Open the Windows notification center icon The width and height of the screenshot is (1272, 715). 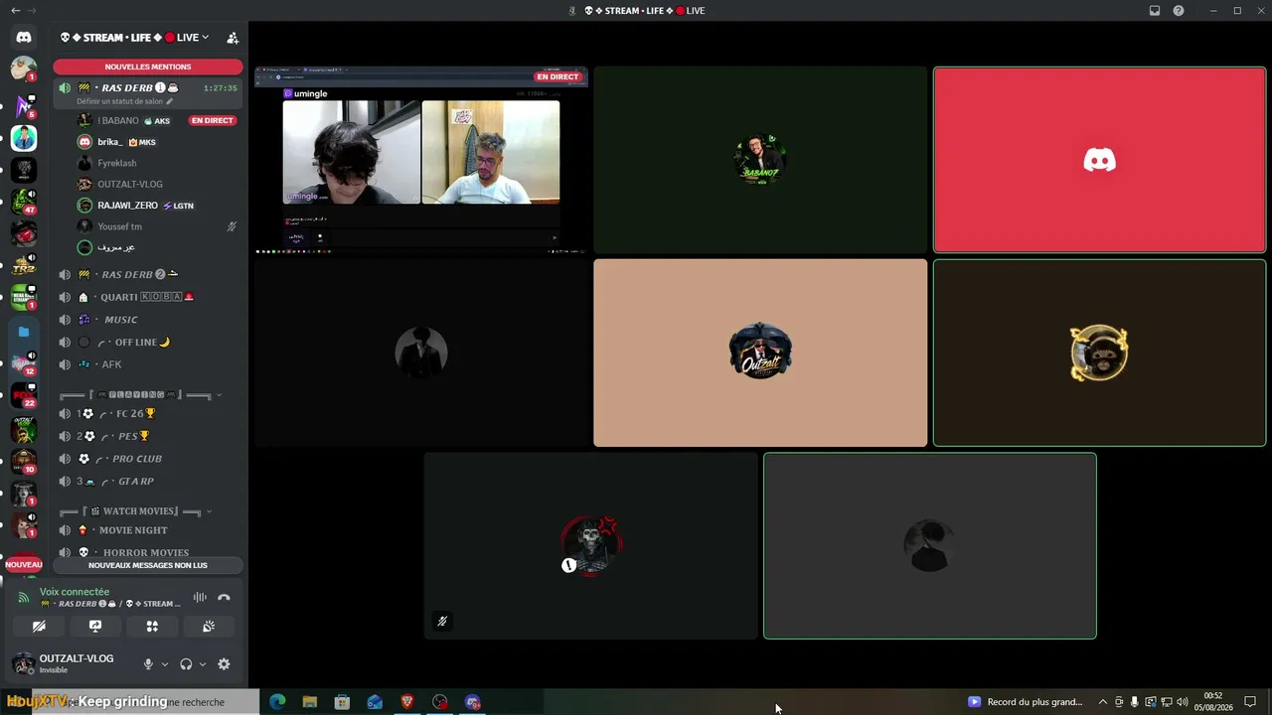(x=1250, y=702)
